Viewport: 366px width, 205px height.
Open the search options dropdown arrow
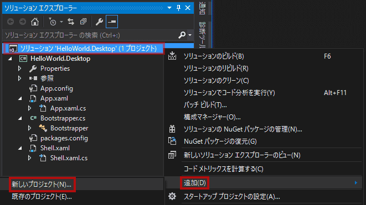click(x=190, y=35)
